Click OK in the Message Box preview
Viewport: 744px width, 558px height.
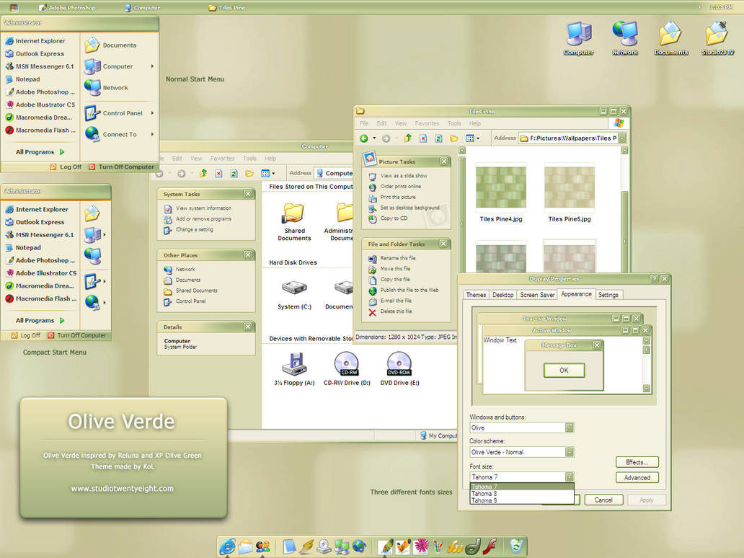click(x=564, y=370)
